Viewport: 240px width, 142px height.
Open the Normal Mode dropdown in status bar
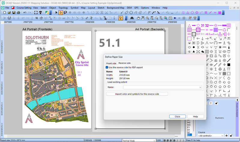[x=139, y=140]
